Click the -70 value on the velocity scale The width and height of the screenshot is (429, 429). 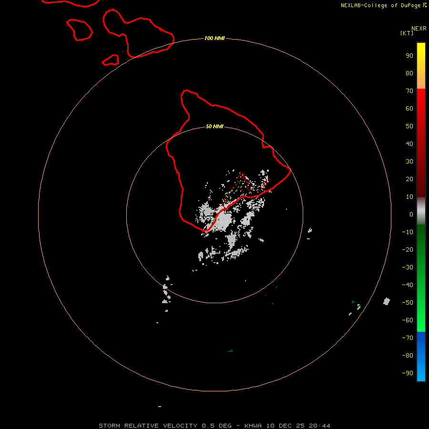point(408,337)
